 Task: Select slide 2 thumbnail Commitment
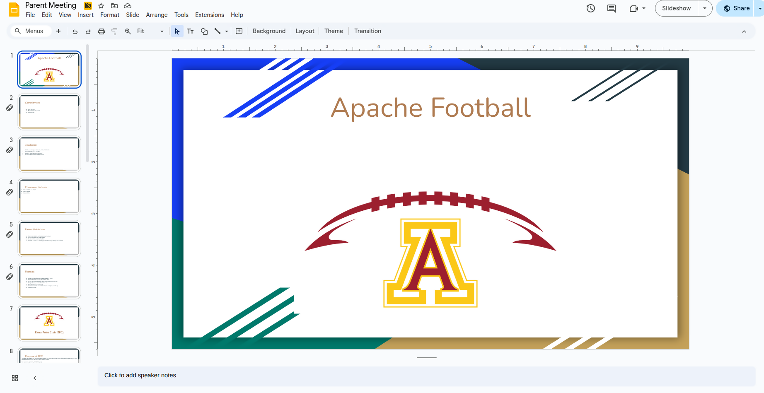click(x=49, y=112)
